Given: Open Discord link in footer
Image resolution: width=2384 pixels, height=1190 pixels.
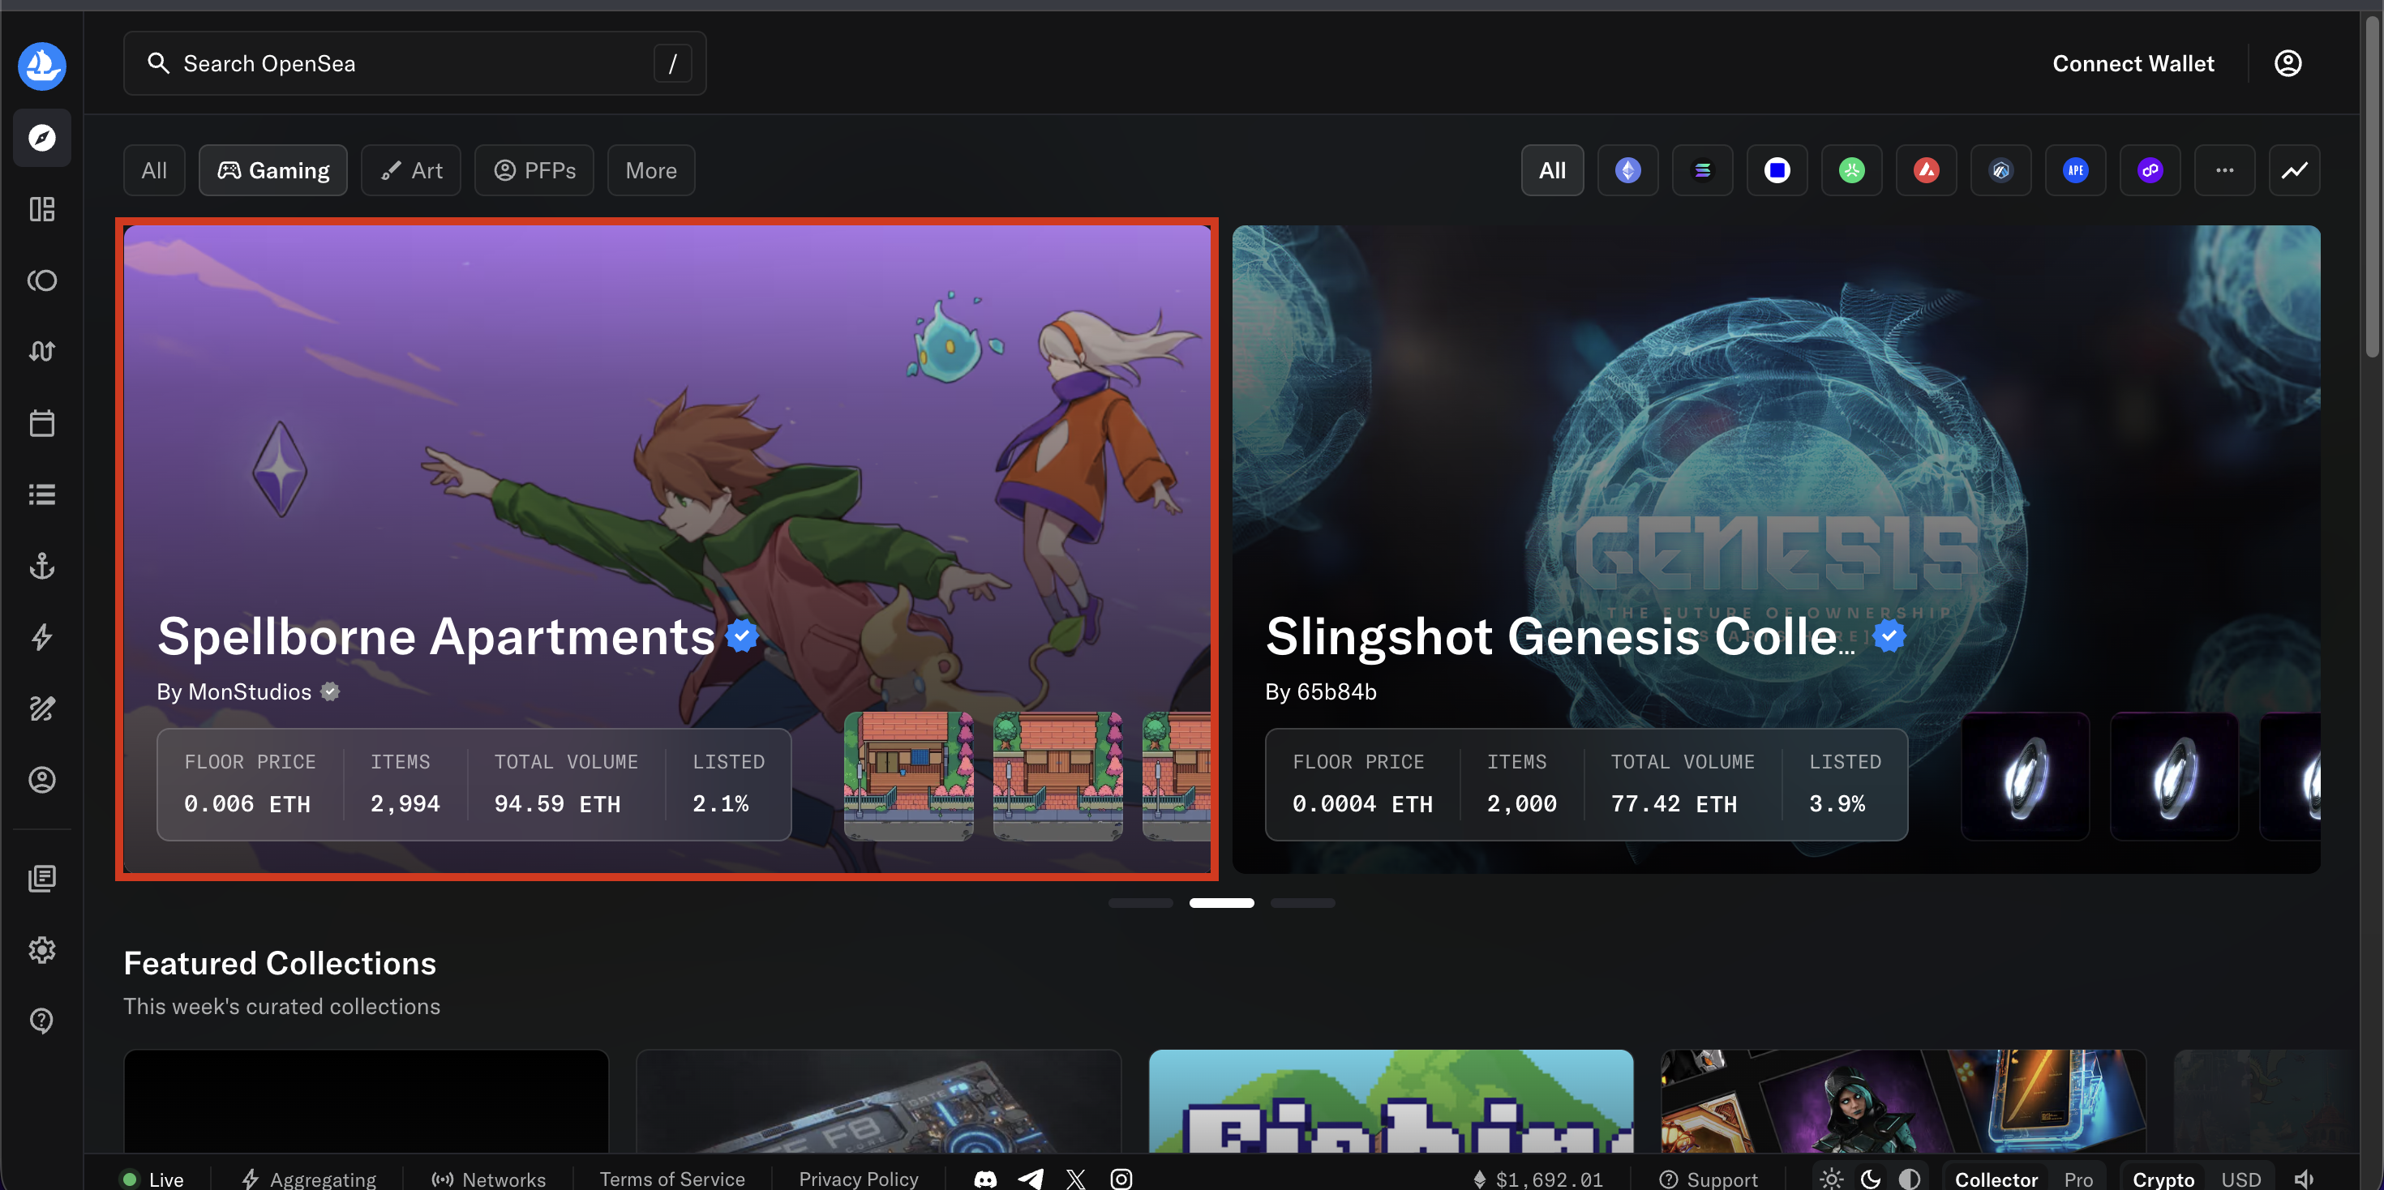Looking at the screenshot, I should click(x=985, y=1179).
